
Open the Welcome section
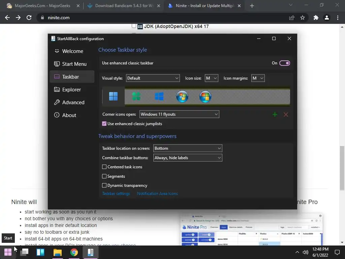point(72,51)
